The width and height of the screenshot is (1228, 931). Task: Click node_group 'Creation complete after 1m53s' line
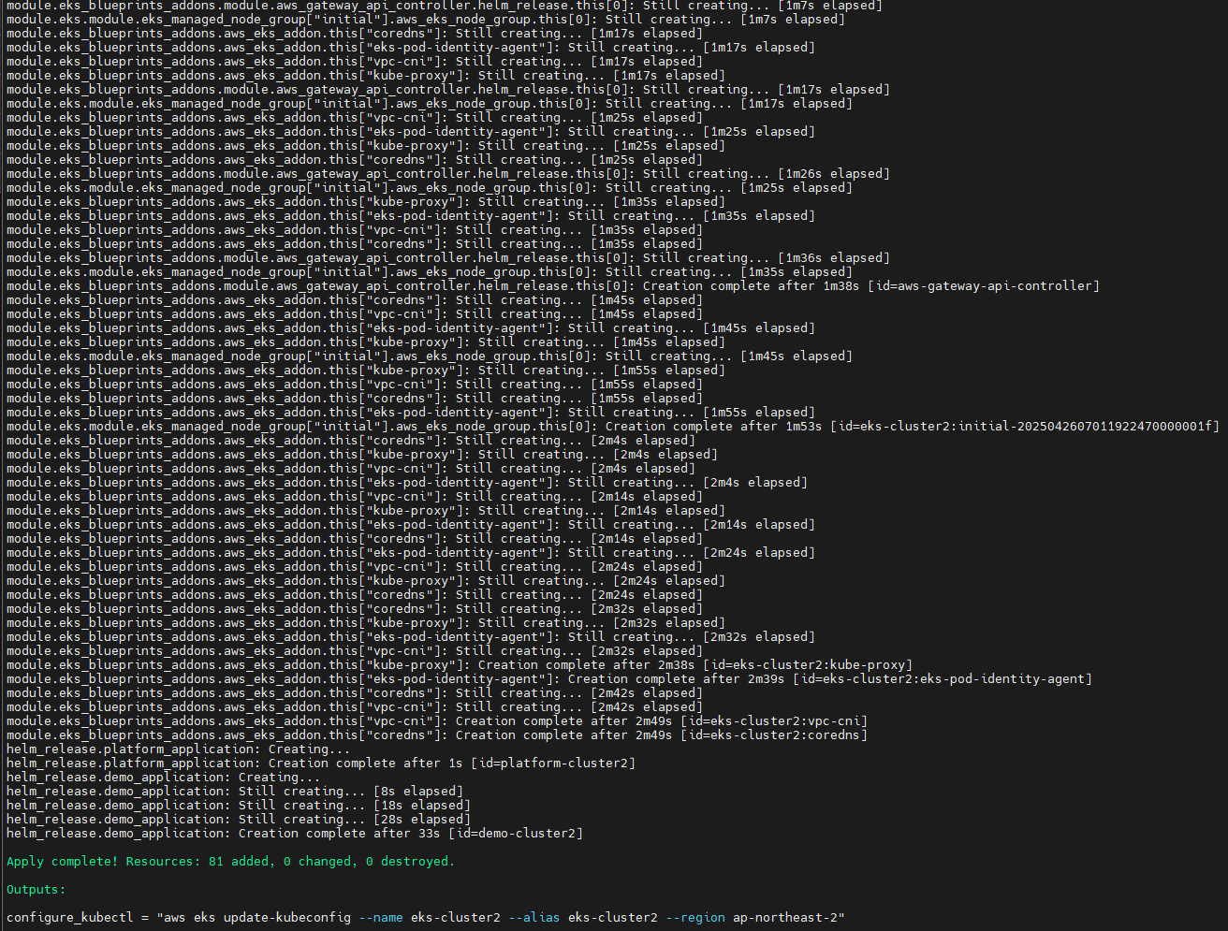(613, 426)
